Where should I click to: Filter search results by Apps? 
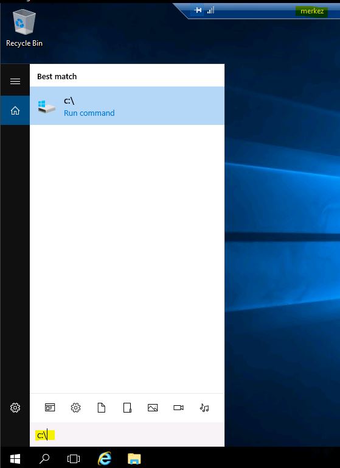click(x=50, y=408)
